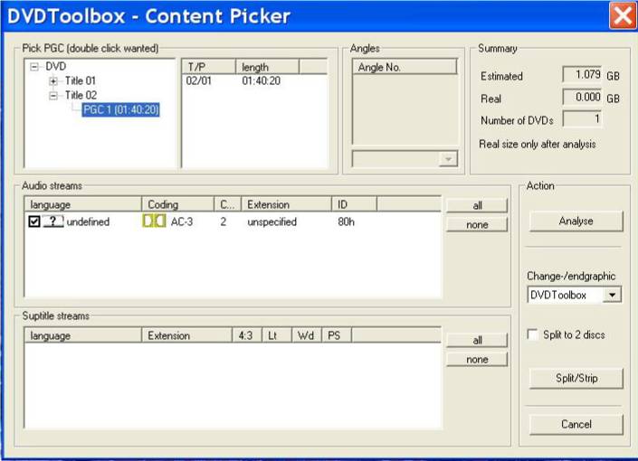Click the Lt subtitle column header
The width and height of the screenshot is (638, 461).
coord(277,335)
